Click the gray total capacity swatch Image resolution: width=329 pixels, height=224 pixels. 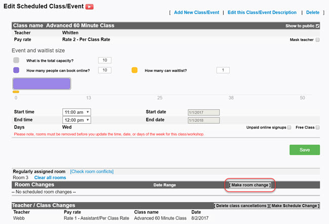pos(16,60)
